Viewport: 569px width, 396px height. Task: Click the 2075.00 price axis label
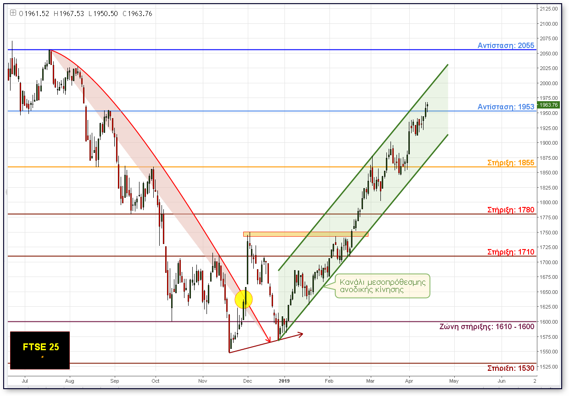[549, 38]
